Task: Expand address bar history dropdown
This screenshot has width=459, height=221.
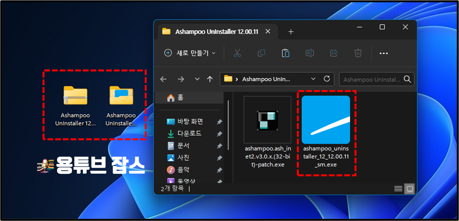Action: click(x=313, y=79)
